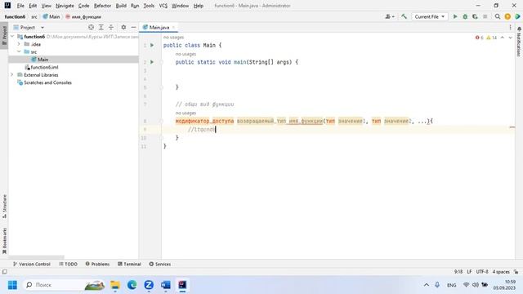Click src breadcrumb in navigation bar
Viewport: 523px width, 294px height.
point(34,16)
